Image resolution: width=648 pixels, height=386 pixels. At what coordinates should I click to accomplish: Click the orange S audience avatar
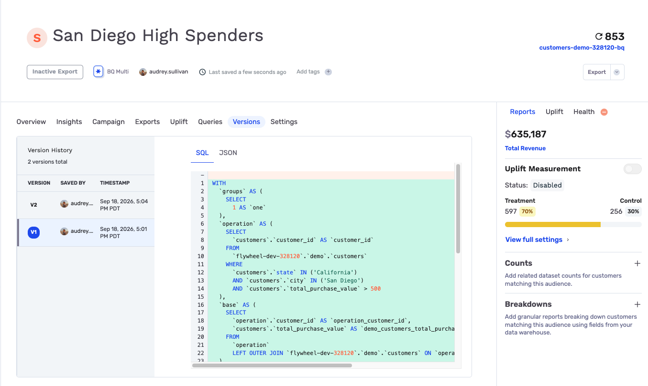click(37, 38)
